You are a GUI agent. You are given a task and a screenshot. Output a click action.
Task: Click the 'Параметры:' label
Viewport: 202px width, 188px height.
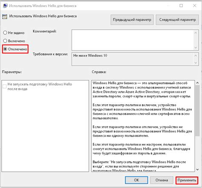coord(12,72)
